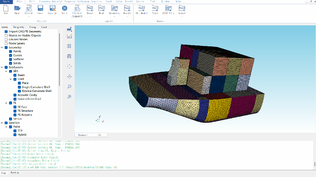Collapse the Junction tree section
316x177 pixels.
pos(2,123)
